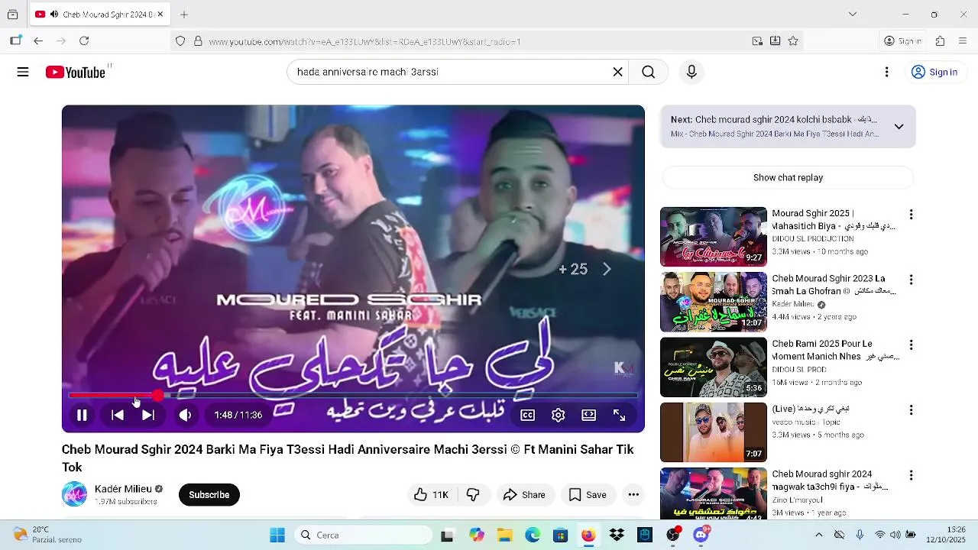Open Dropbox from the taskbar
Screen dimensions: 978x550
(x=617, y=535)
